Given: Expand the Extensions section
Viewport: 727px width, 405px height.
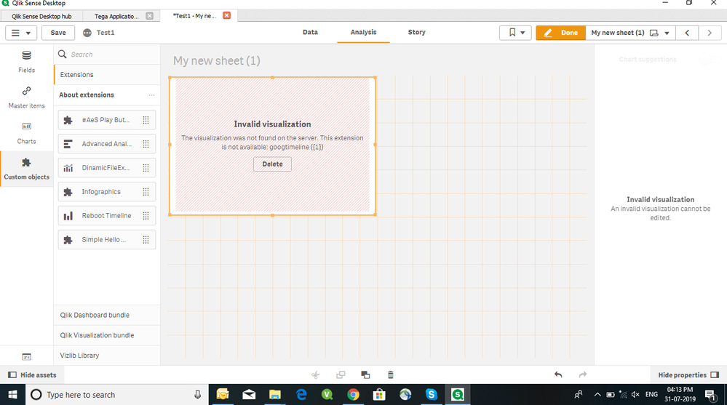Looking at the screenshot, I should pyautogui.click(x=107, y=75).
